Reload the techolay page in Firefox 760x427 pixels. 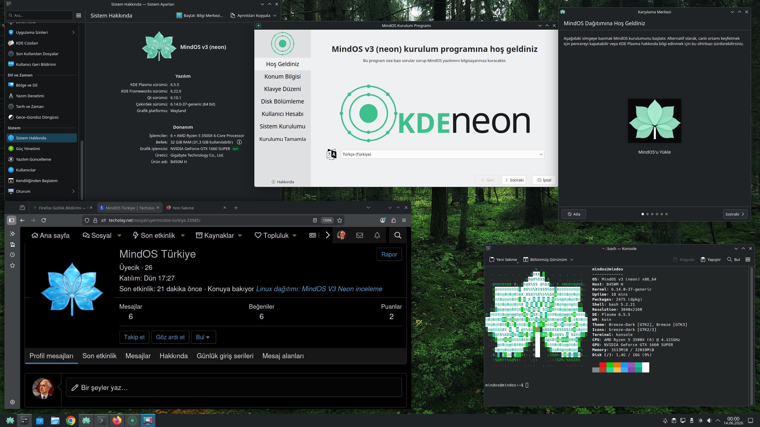[x=44, y=220]
